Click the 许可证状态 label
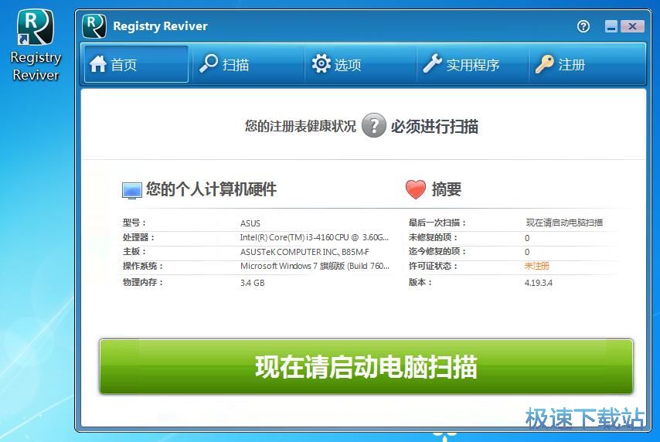Screen dimensions: 660x442 [433, 266]
